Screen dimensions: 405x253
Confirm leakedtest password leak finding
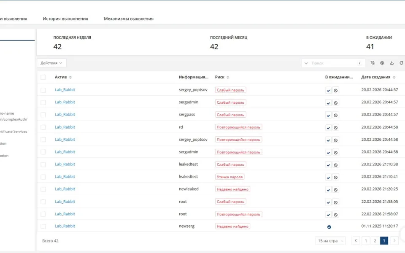[328, 178]
